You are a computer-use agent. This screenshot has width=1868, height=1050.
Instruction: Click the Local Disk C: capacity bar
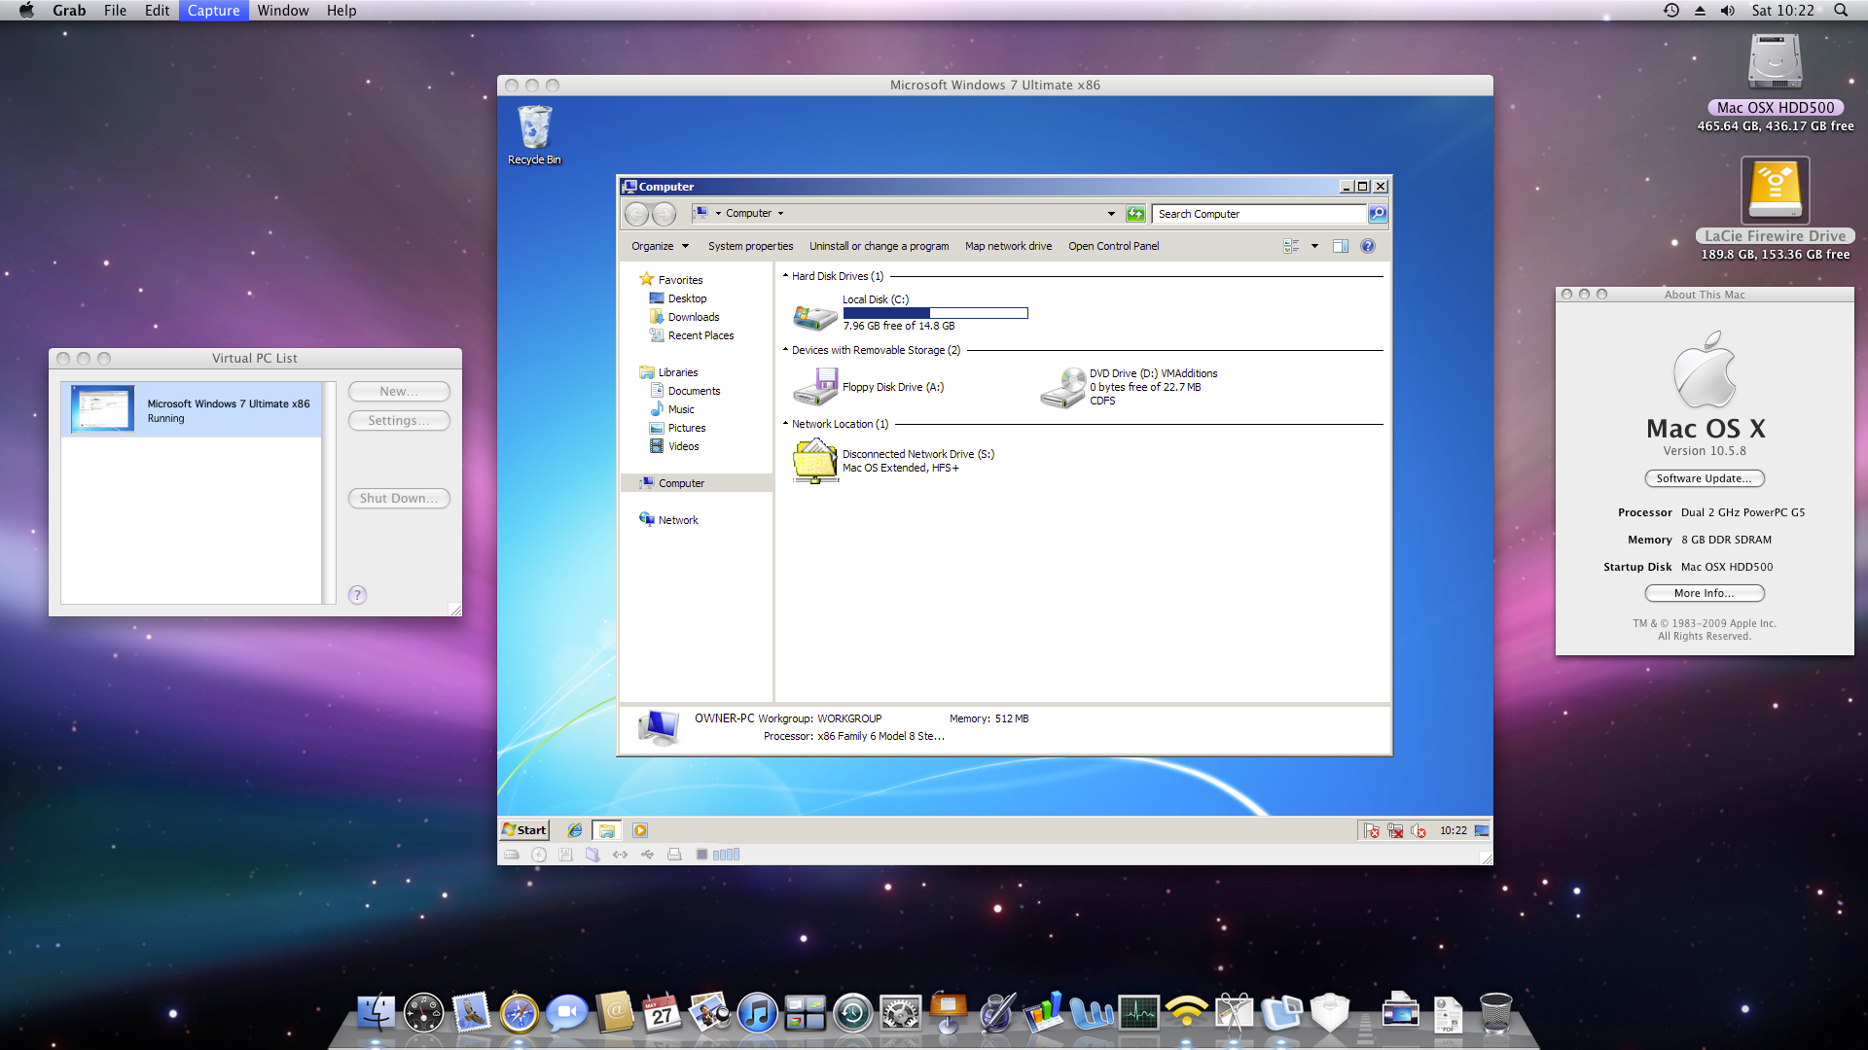pos(935,313)
